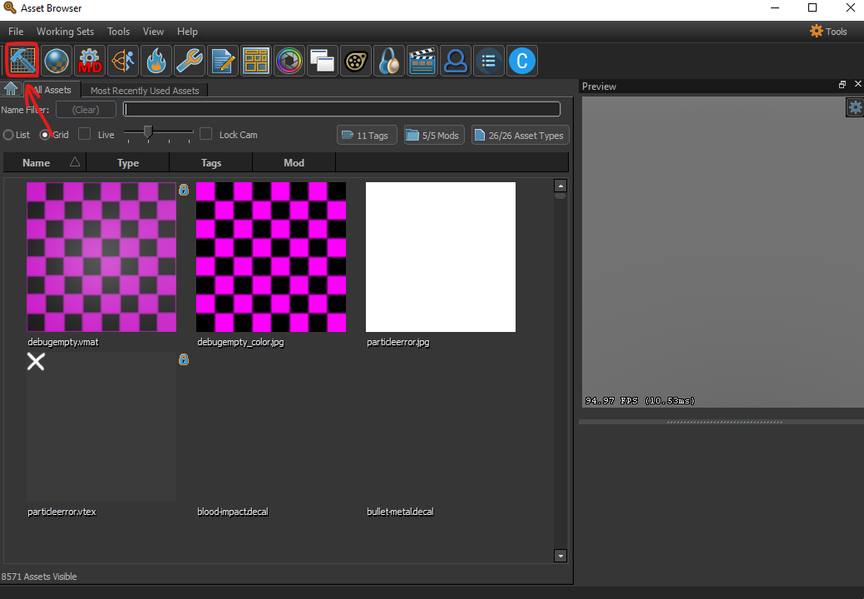864x599 pixels.
Task: Open the Material Editor sphere icon
Action: (x=57, y=61)
